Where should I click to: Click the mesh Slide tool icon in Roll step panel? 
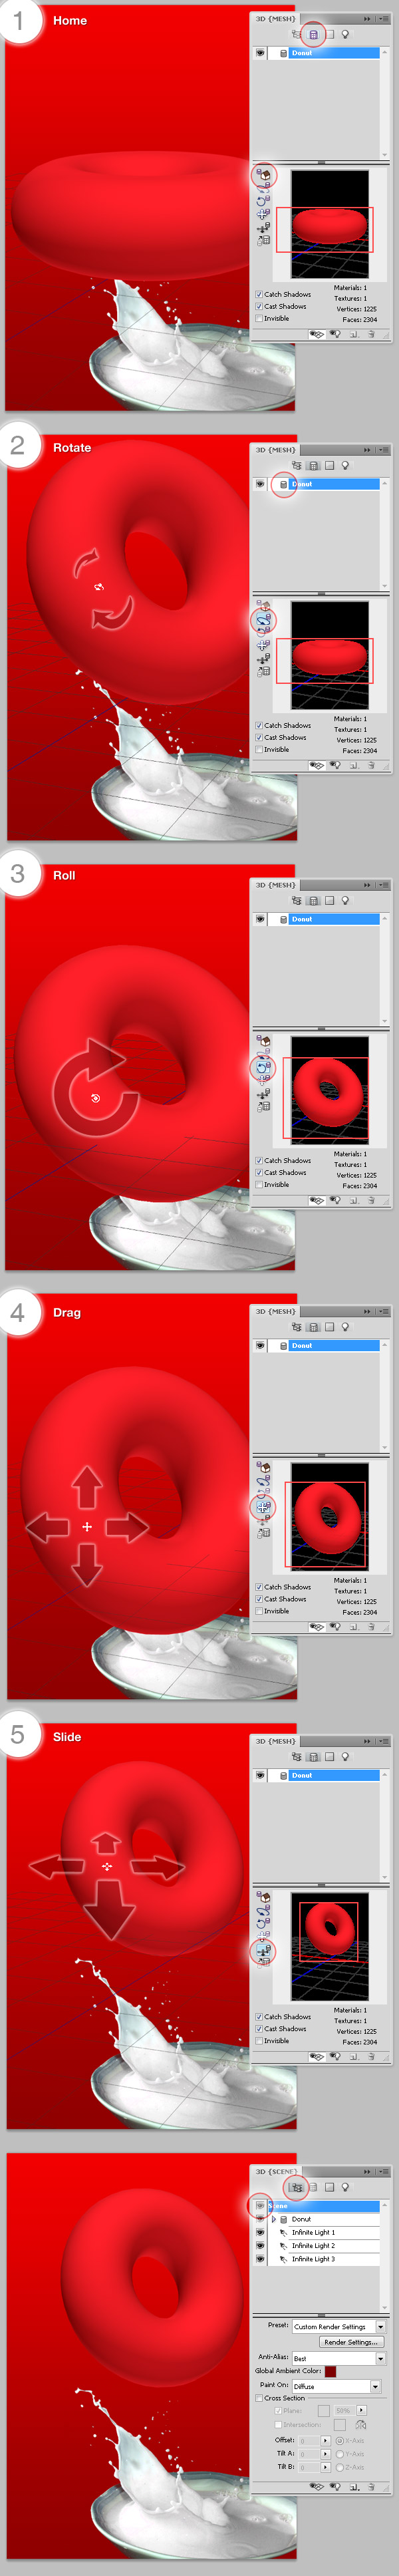click(x=263, y=1093)
